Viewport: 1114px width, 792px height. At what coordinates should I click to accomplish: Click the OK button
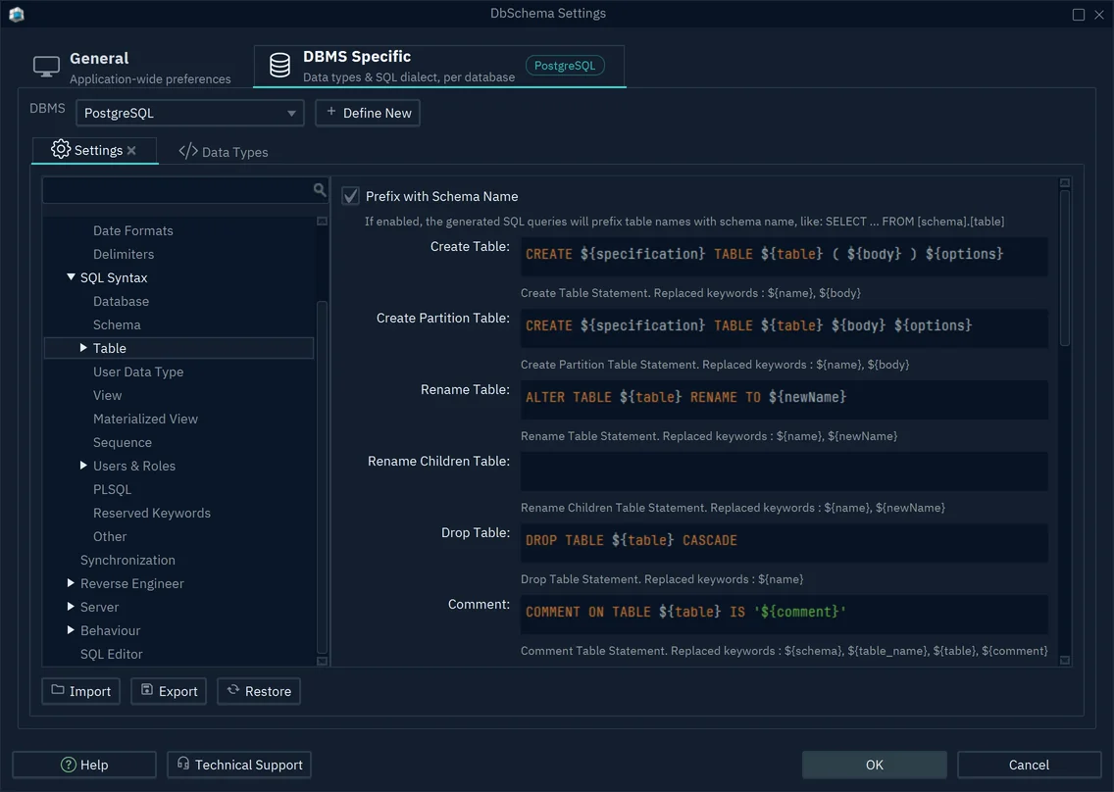click(874, 765)
